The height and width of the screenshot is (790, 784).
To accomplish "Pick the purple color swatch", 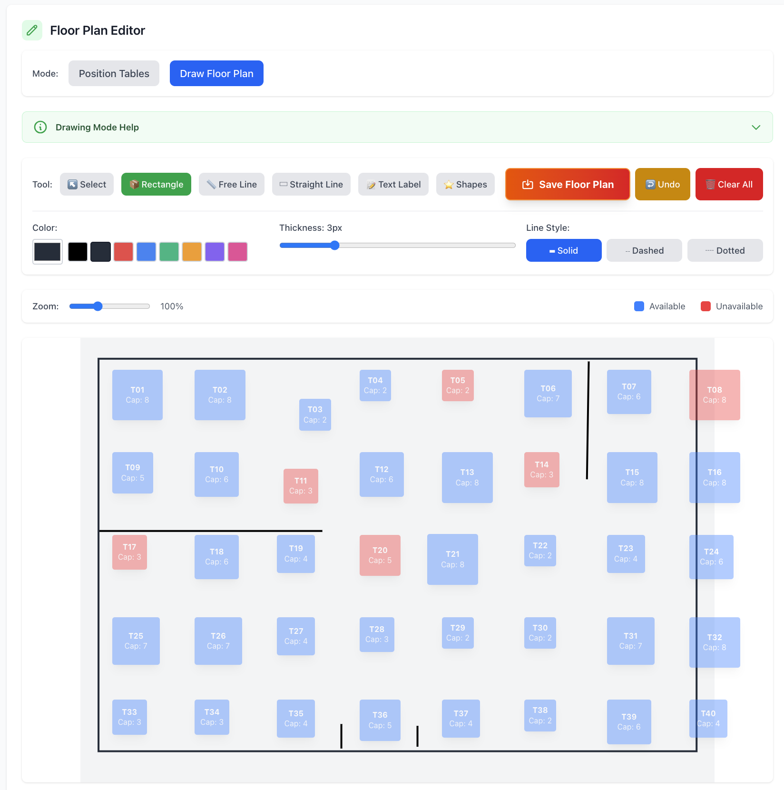I will 215,252.
